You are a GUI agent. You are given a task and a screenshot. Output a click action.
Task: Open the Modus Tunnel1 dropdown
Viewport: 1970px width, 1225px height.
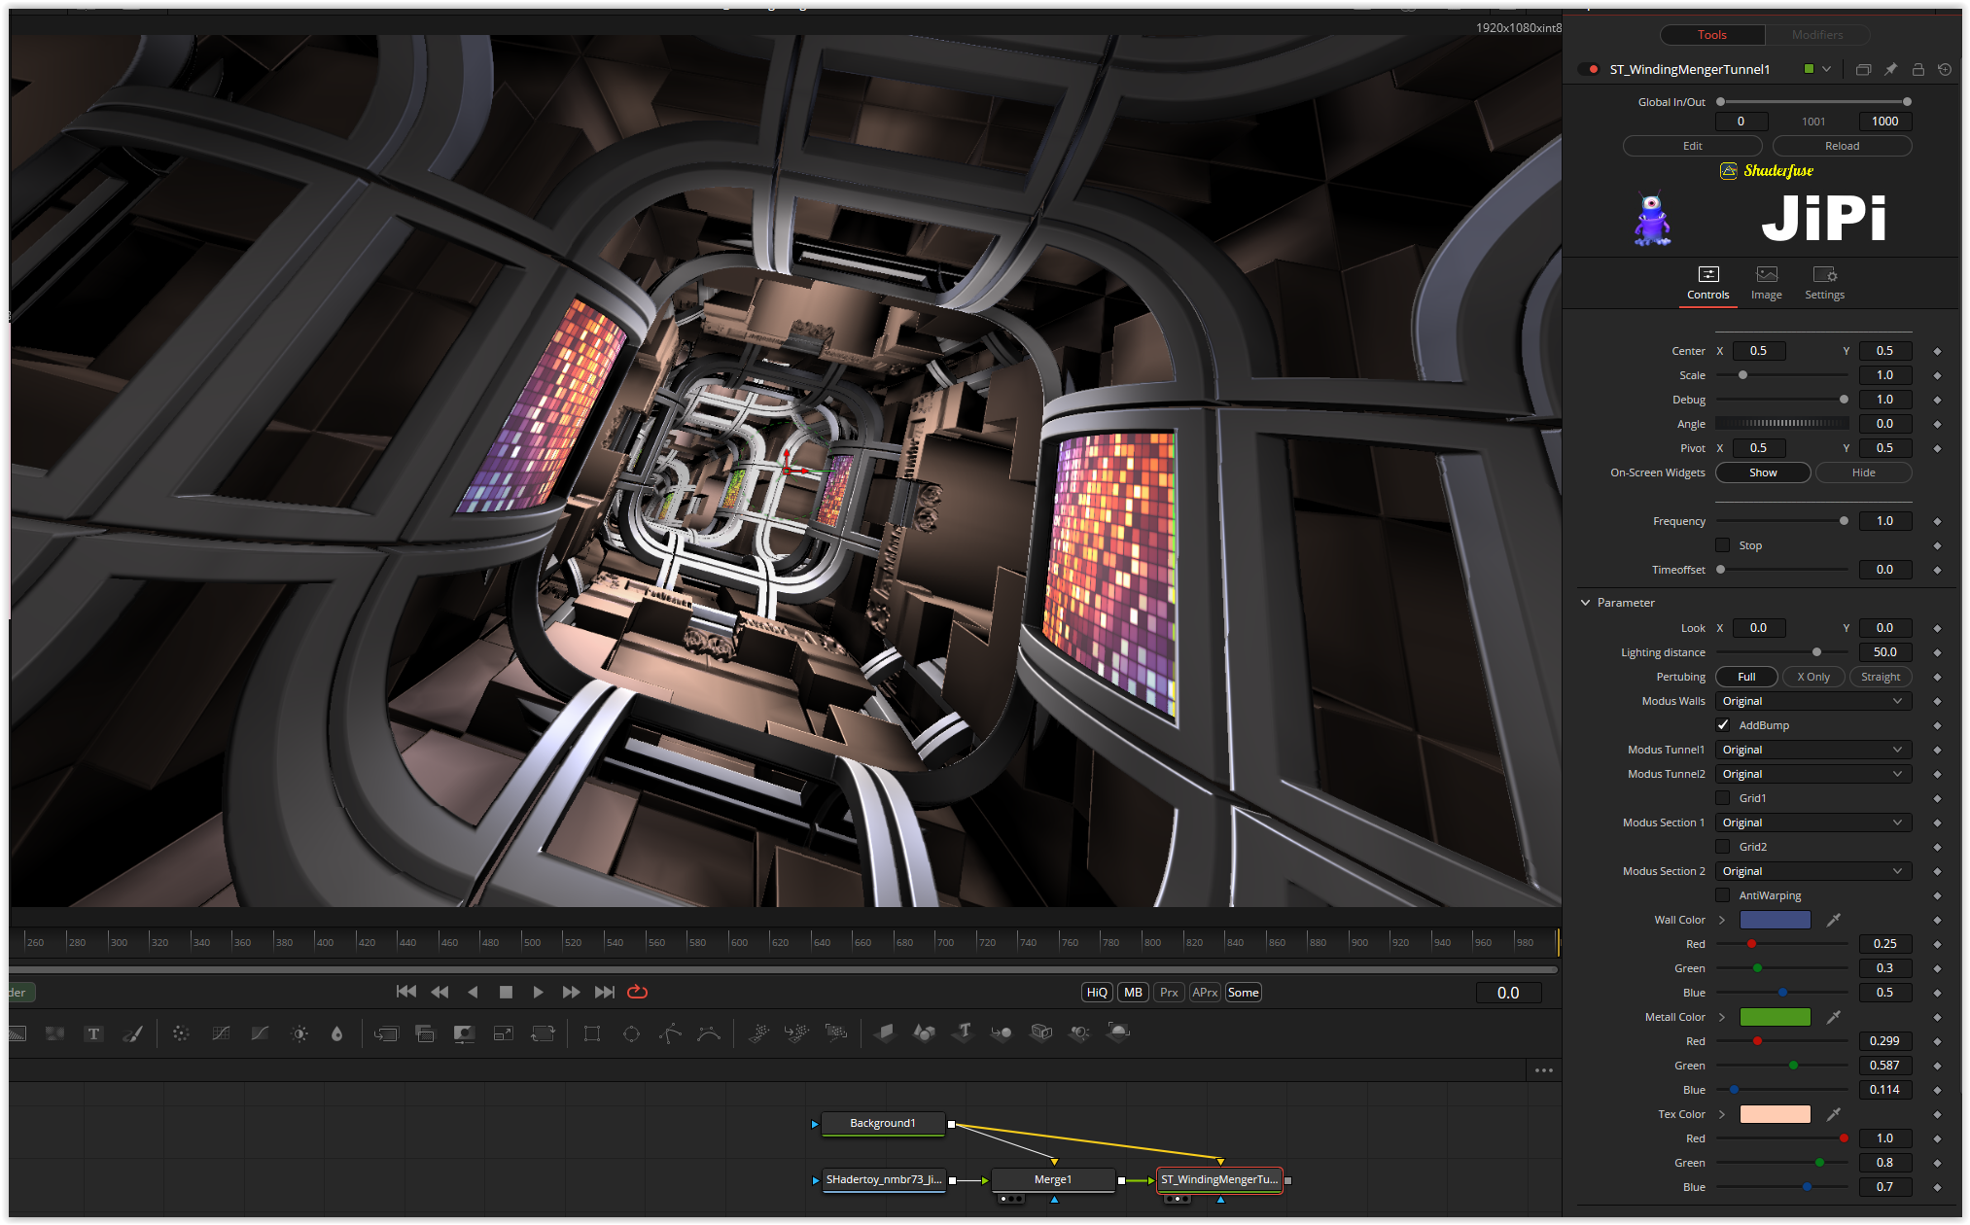1812,750
